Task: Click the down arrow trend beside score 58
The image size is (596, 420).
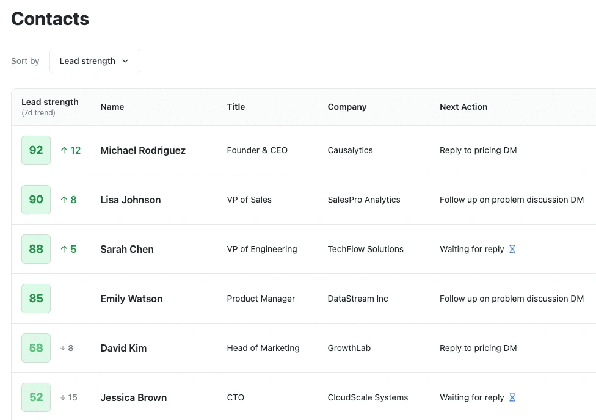Action: pos(63,348)
